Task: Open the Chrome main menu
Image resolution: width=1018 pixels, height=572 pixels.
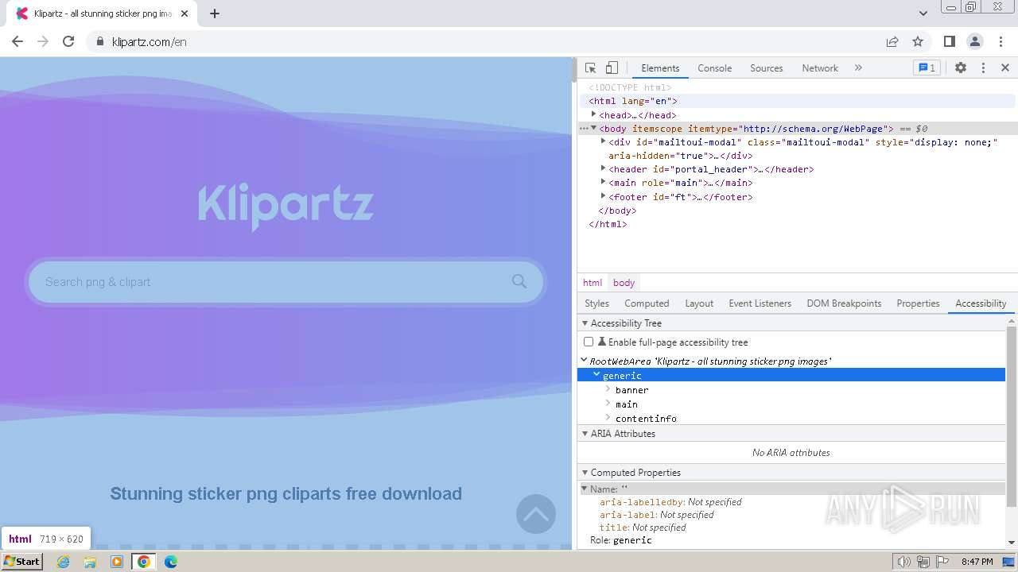Action: coord(1001,41)
